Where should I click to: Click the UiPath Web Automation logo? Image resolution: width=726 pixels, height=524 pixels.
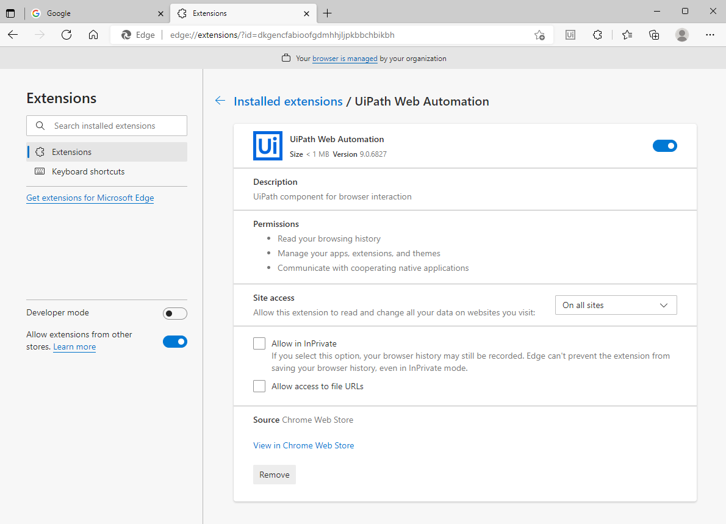pos(268,146)
